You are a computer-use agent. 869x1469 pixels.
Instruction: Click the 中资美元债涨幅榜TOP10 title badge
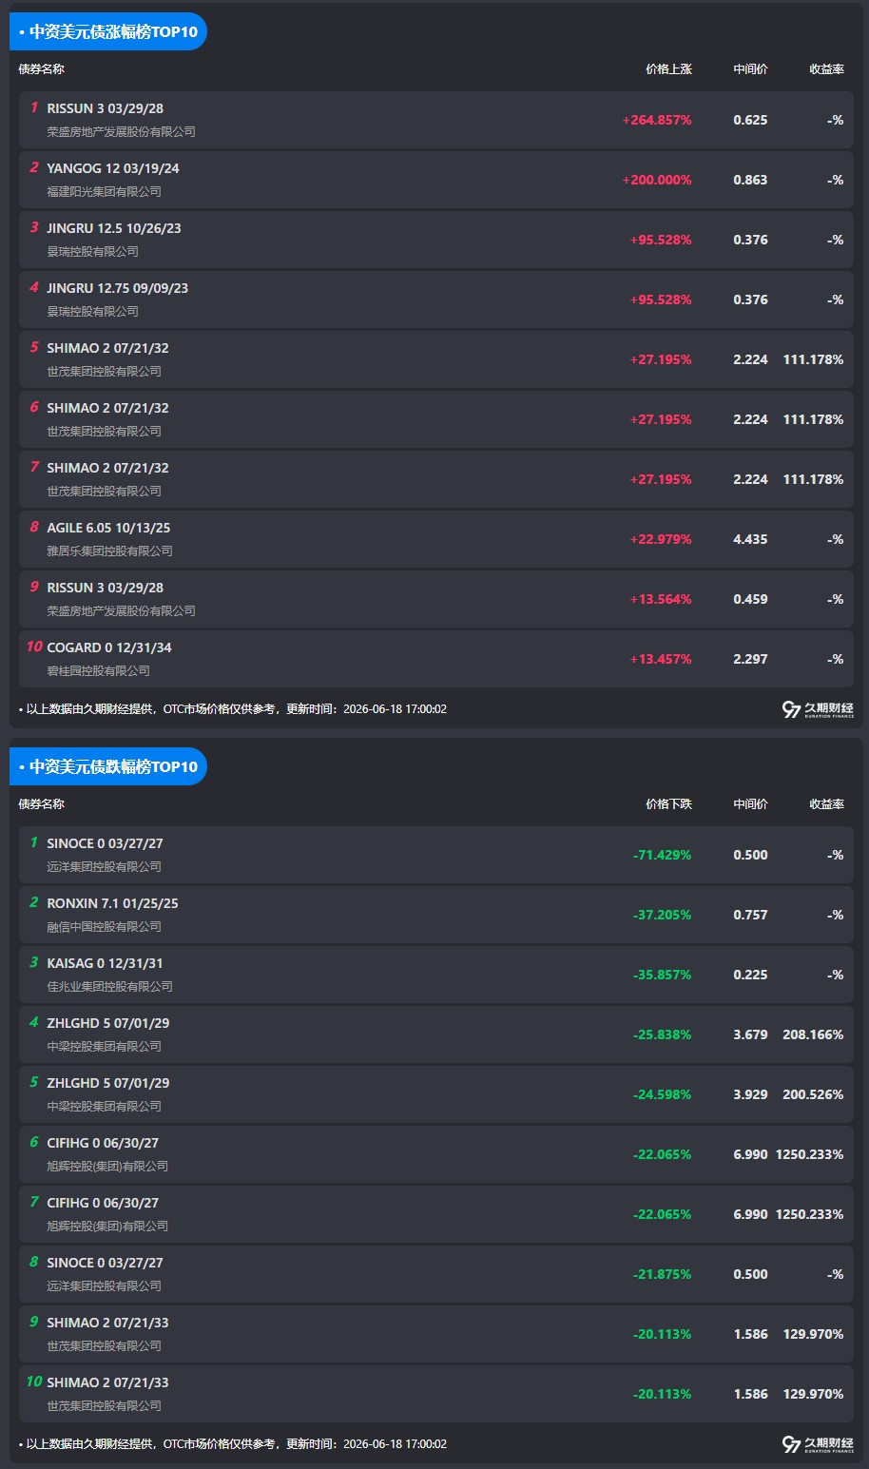pos(108,31)
